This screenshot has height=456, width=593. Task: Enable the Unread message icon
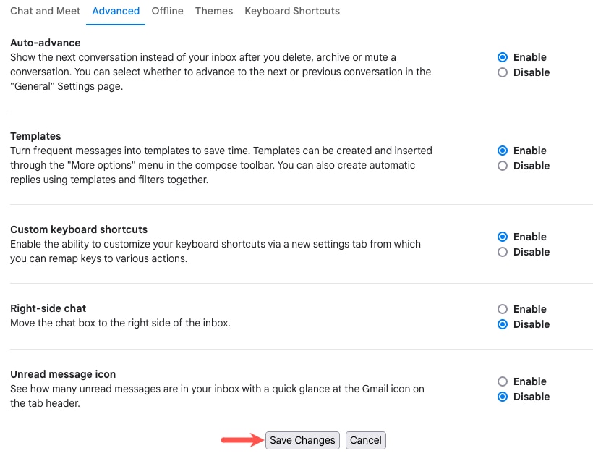coord(503,381)
